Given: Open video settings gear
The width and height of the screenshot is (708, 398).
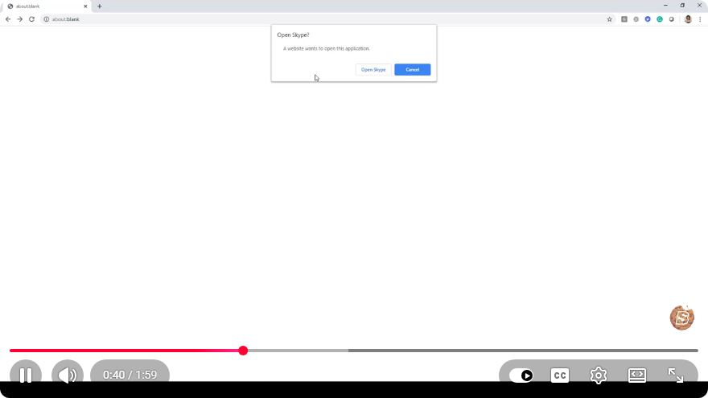Looking at the screenshot, I should coord(599,375).
